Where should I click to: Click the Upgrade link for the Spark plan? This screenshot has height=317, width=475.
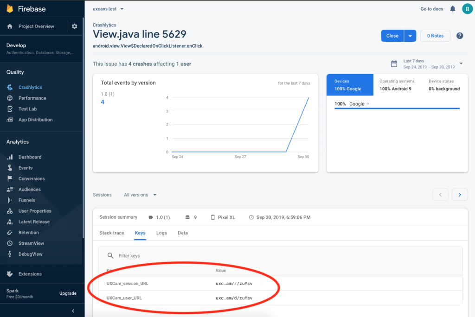coord(68,293)
